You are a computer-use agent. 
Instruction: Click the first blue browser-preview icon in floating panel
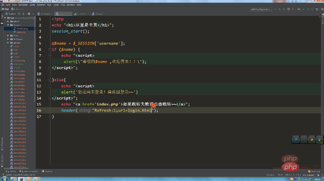(x=296, y=140)
